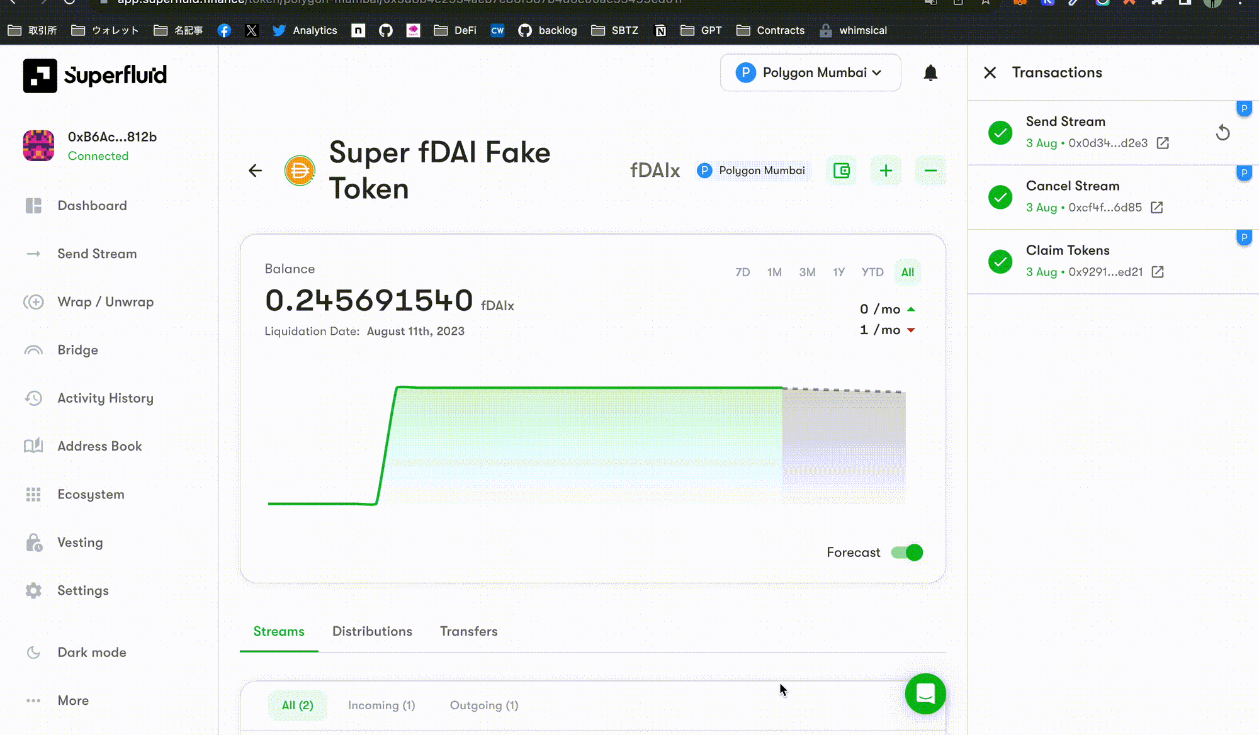Click restore icon on Send Stream transaction

(1222, 133)
